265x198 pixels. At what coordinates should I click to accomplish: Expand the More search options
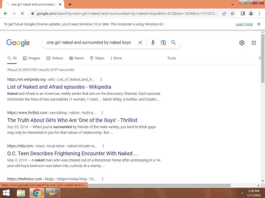click(116, 58)
